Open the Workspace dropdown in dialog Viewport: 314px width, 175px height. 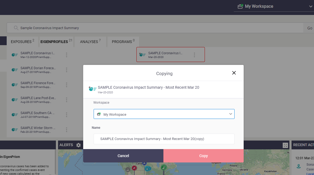(x=164, y=114)
